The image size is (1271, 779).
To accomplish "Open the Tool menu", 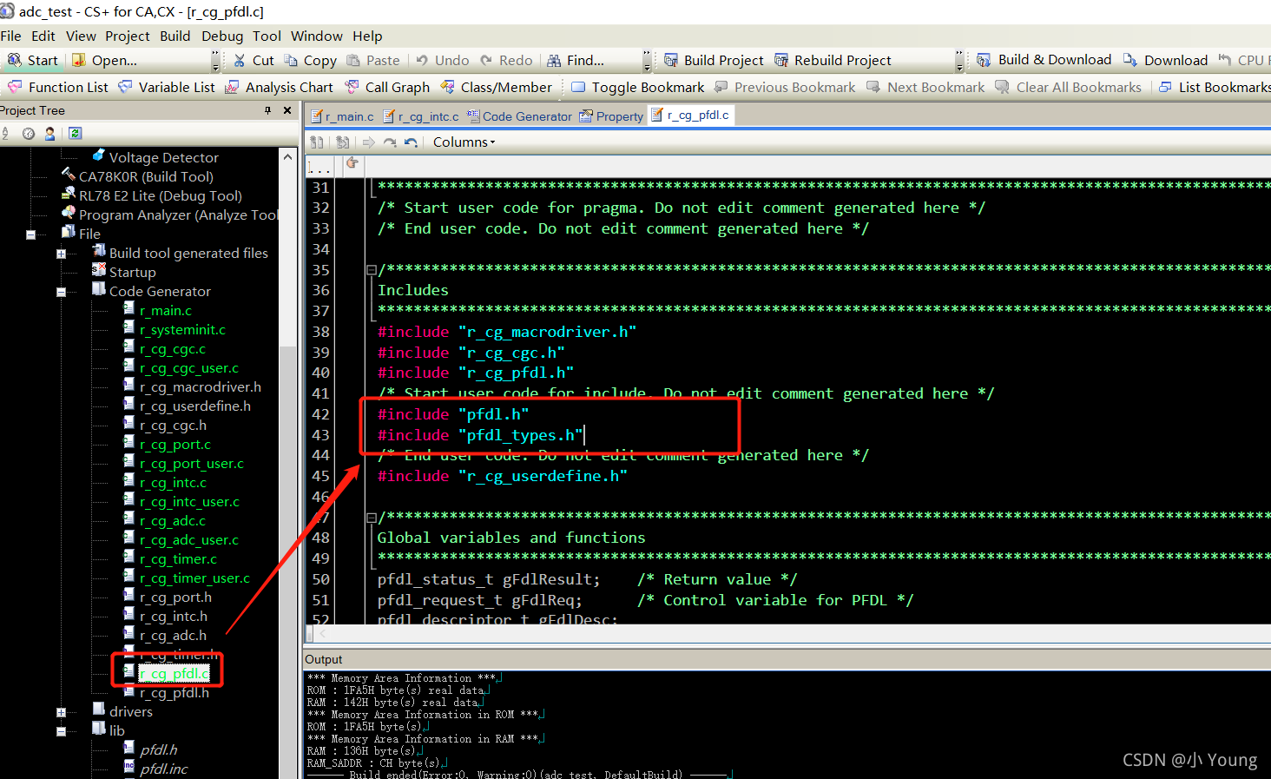I will coord(267,36).
